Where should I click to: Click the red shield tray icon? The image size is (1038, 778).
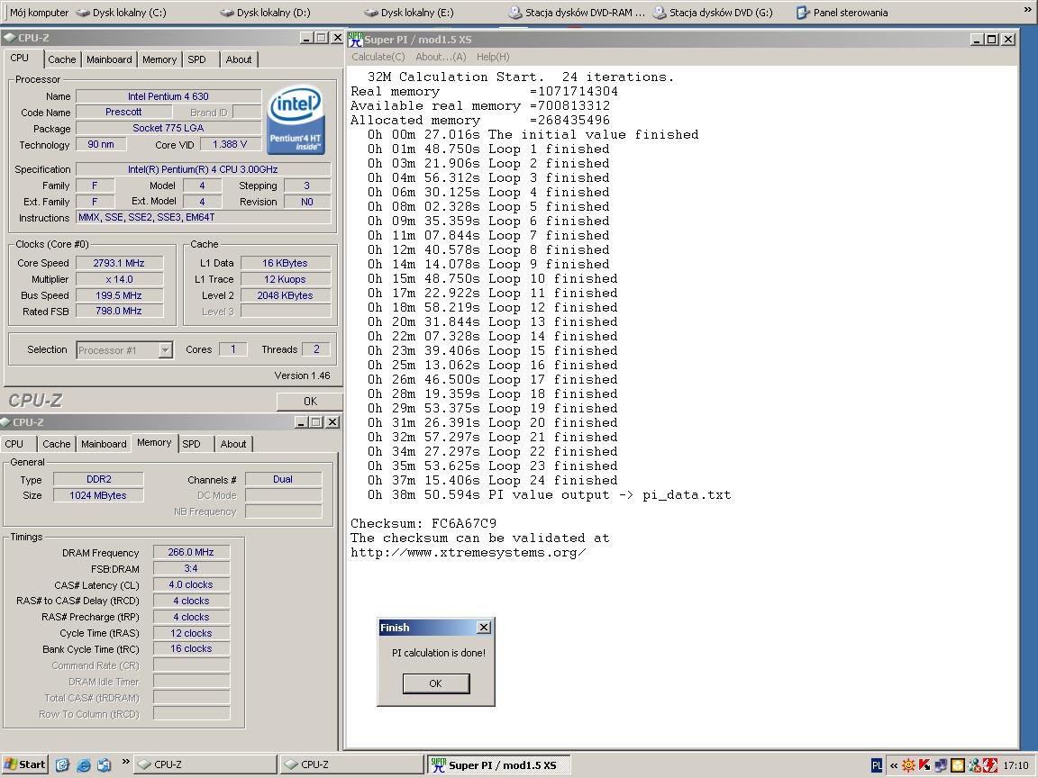click(990, 765)
